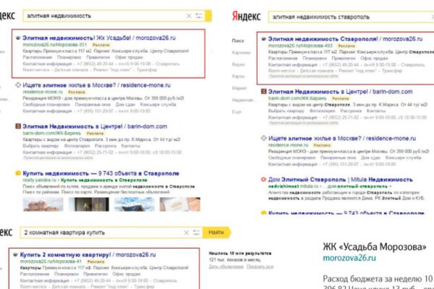Click "Реклама" label beside "morozova26.ru/Морозова-351"

tap(101, 45)
